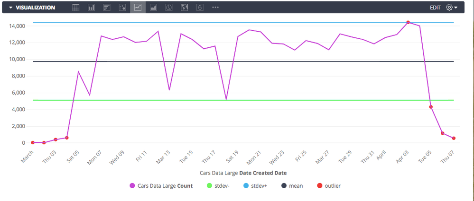Toggle Cars Data Large Count legend series
The image size is (474, 201).
pos(161,186)
